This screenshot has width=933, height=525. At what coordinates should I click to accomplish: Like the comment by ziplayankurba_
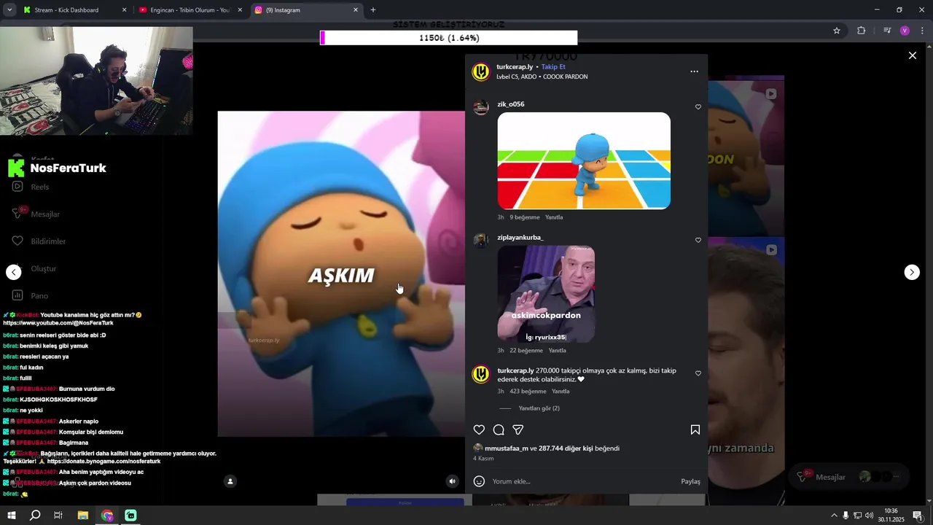click(x=698, y=241)
